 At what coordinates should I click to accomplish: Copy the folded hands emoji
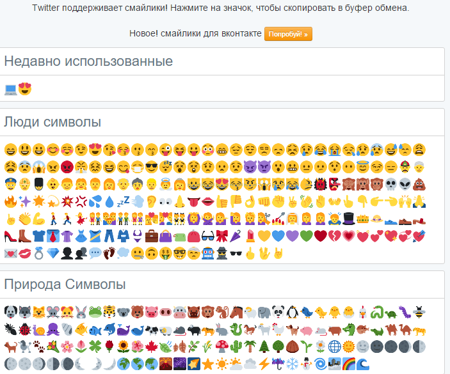pyautogui.click(x=419, y=202)
